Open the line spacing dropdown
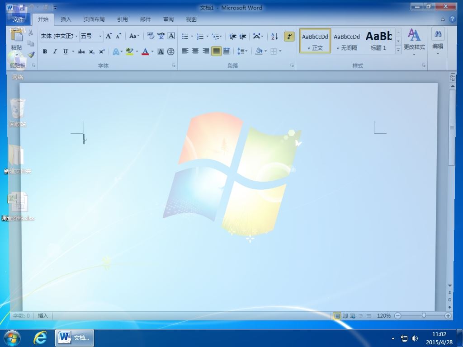 242,52
